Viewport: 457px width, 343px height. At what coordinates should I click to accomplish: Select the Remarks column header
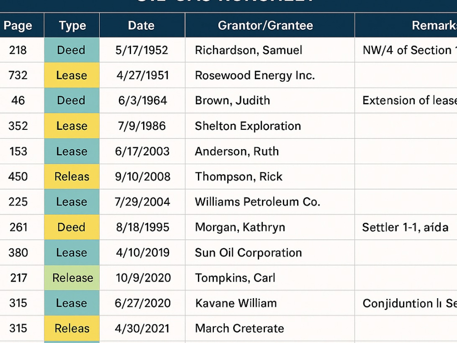tap(406, 25)
